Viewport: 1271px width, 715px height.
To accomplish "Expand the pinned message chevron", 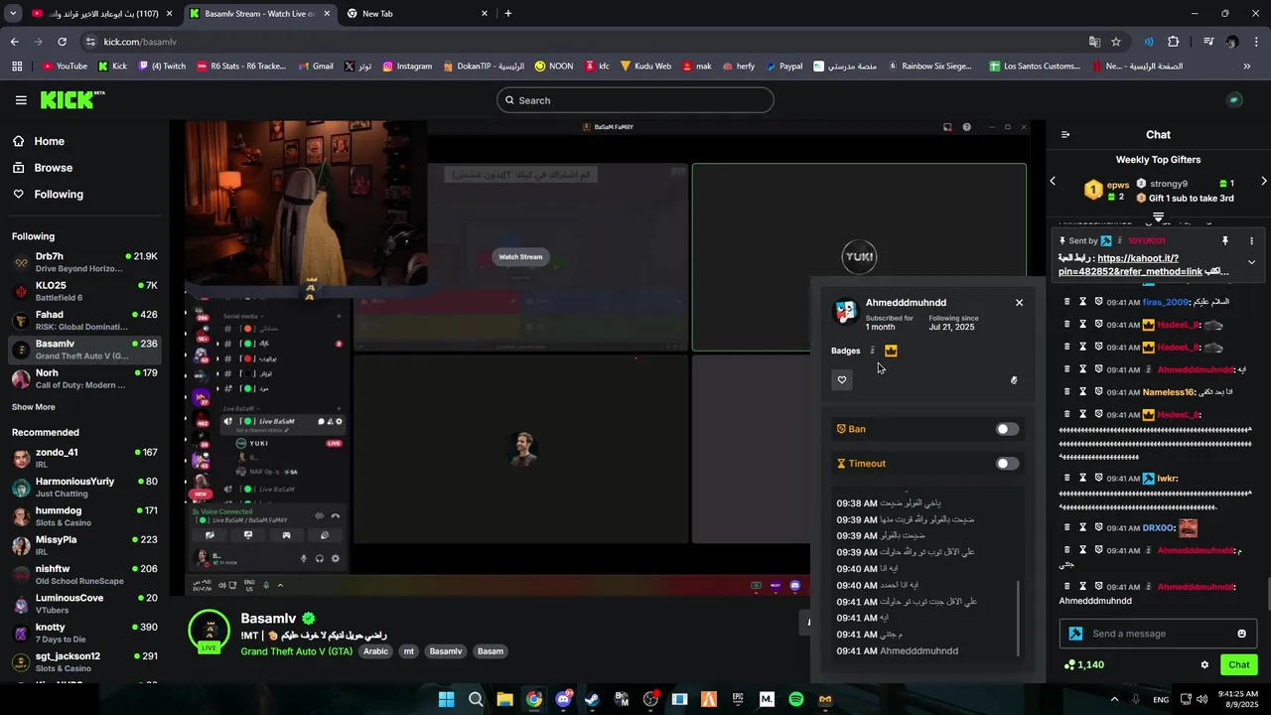I will (1251, 262).
